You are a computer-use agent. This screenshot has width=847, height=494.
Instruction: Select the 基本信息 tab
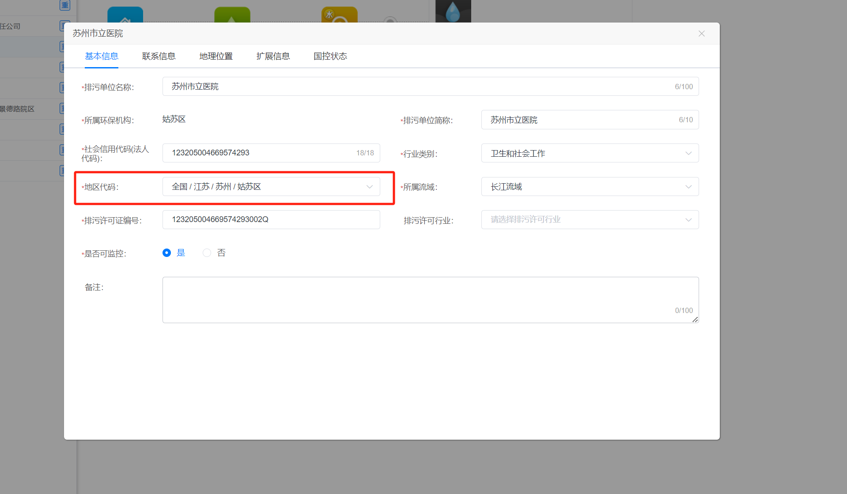(x=102, y=56)
